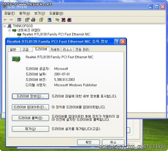This screenshot has width=168, height=151.
Task: Switch to the 자세히 tab
Action: click(x=55, y=49)
